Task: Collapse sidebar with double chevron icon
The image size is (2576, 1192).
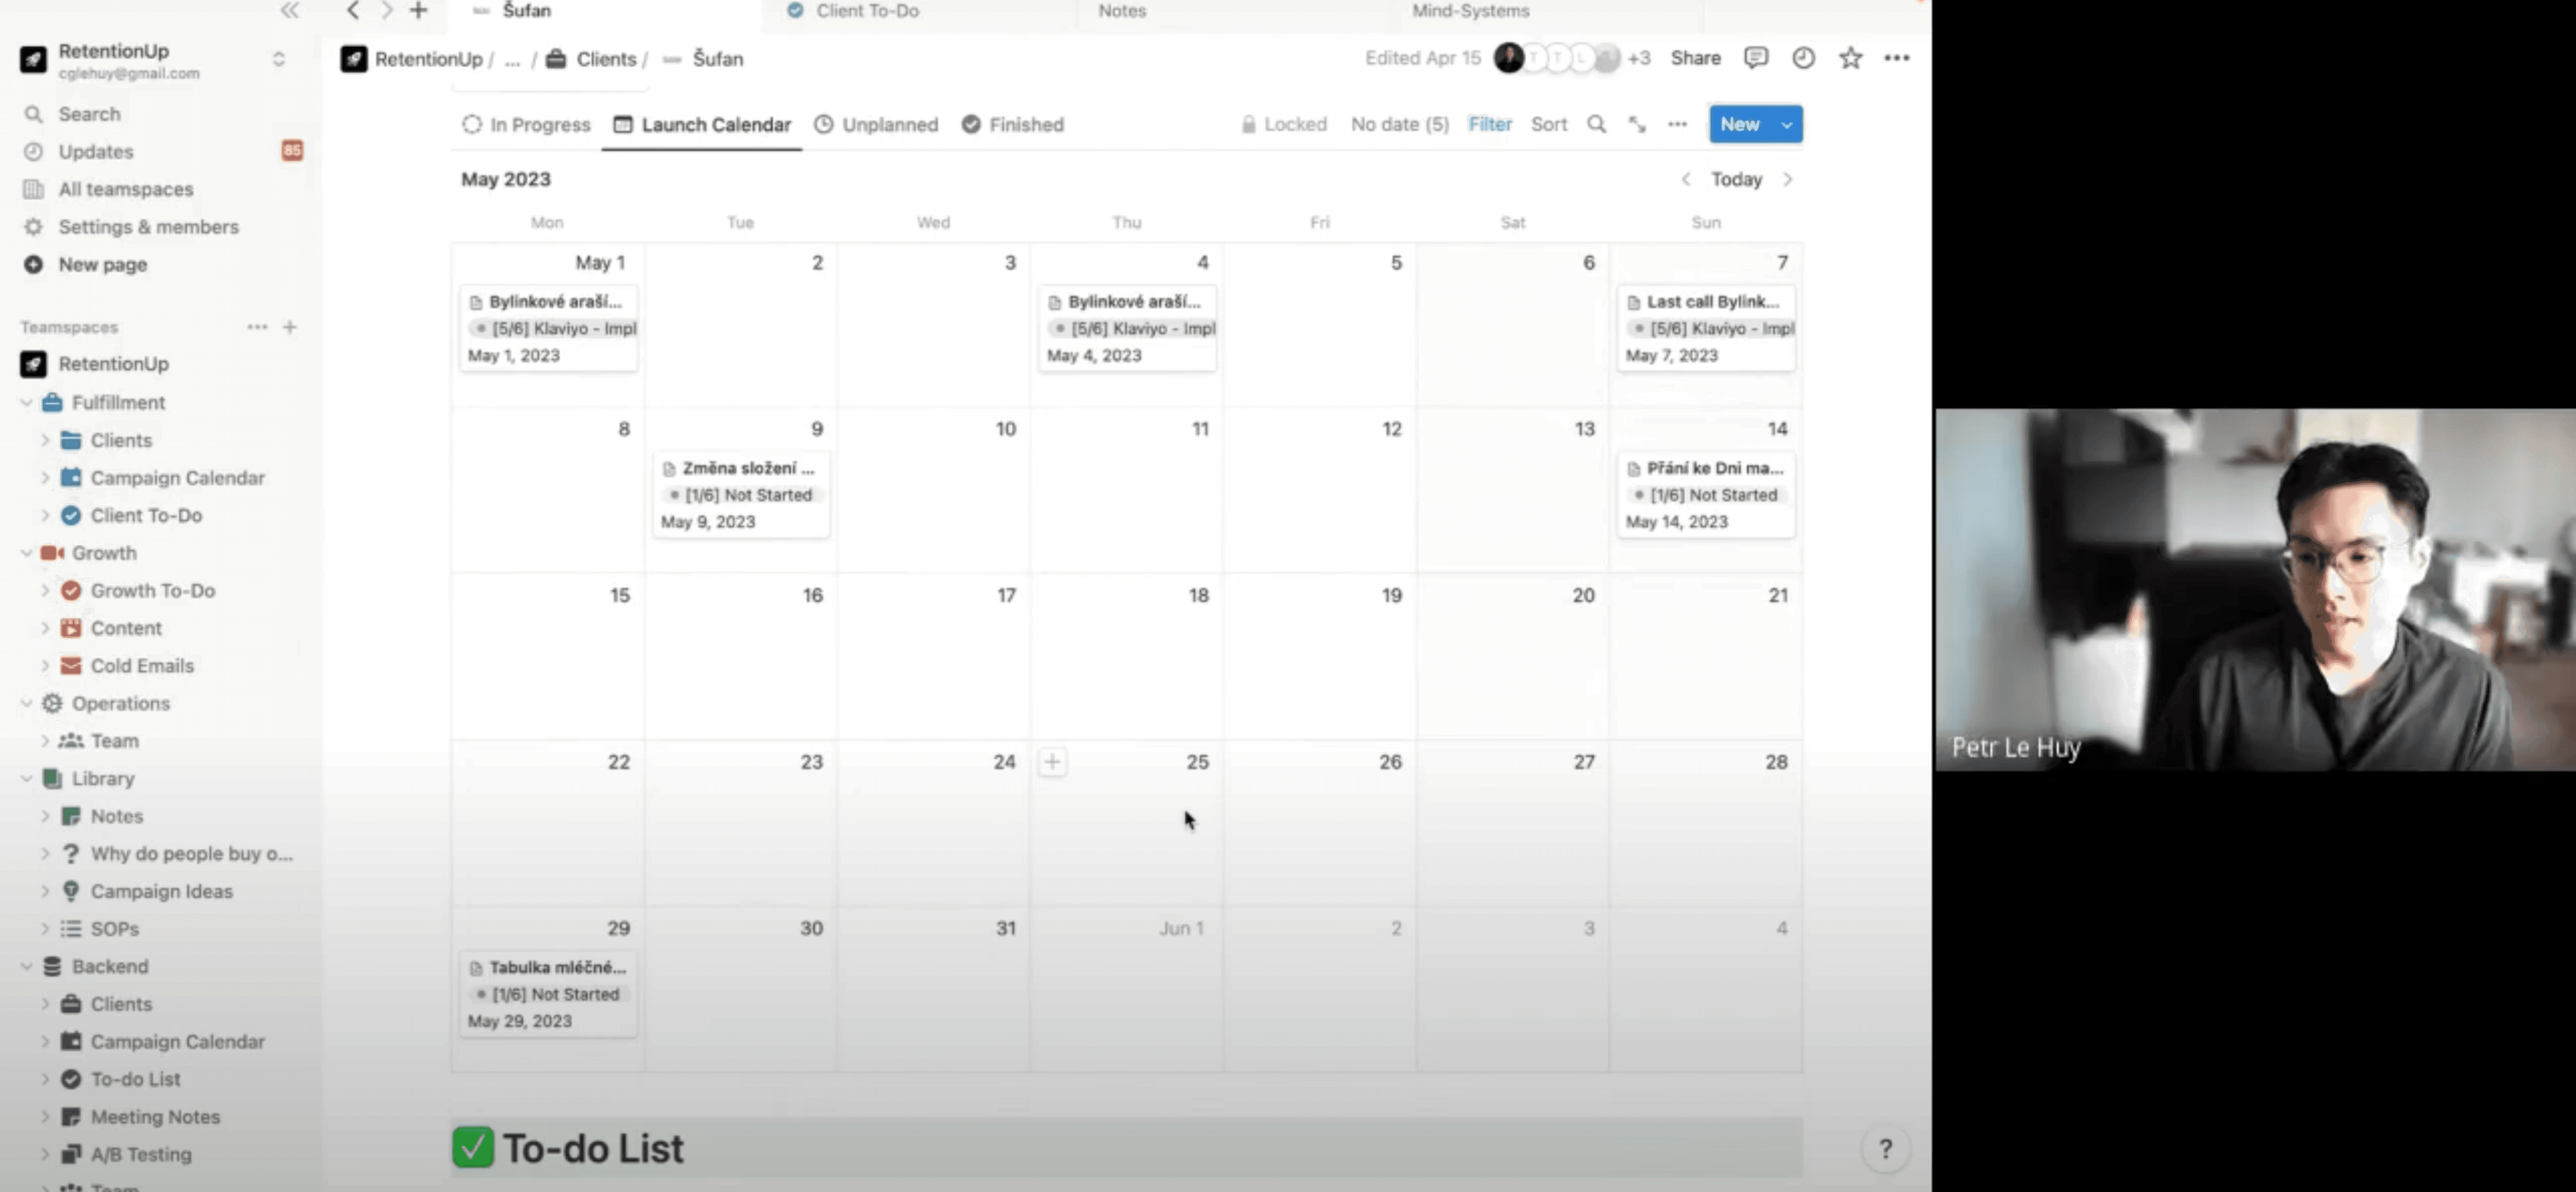Action: point(289,11)
